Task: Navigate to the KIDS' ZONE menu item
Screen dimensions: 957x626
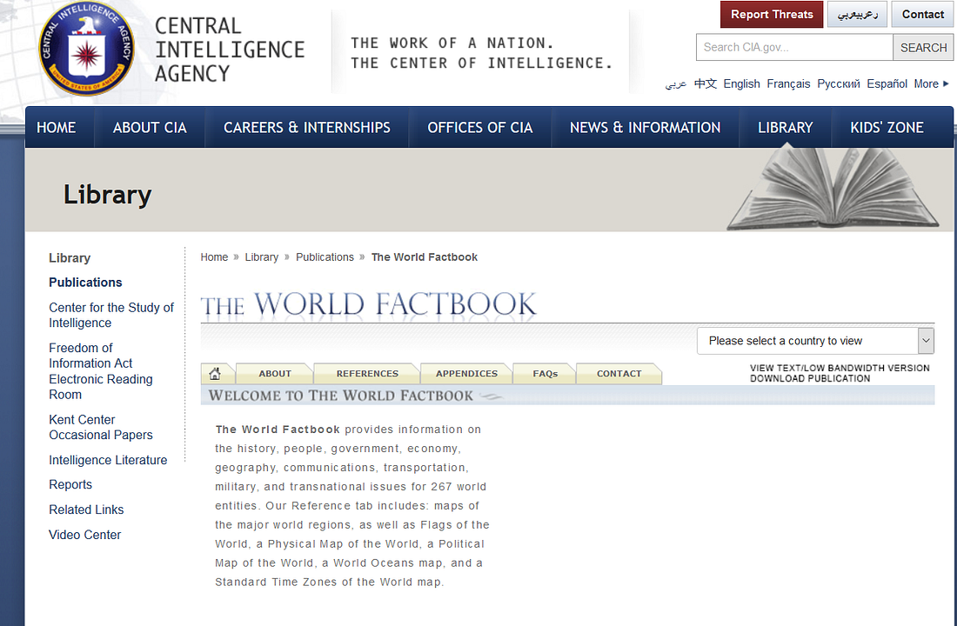Action: coord(886,127)
